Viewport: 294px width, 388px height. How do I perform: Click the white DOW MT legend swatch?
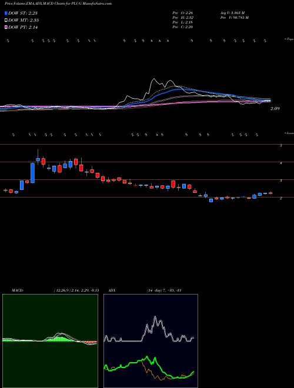click(6, 21)
